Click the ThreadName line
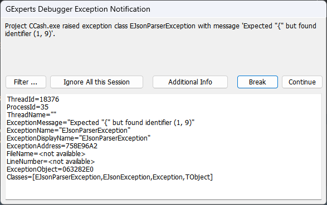The height and width of the screenshot is (205, 327). (32, 115)
